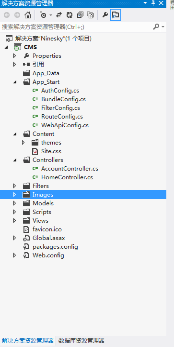174x347 pixels.
Task: Select the Scripts folder
Action: click(x=42, y=212)
